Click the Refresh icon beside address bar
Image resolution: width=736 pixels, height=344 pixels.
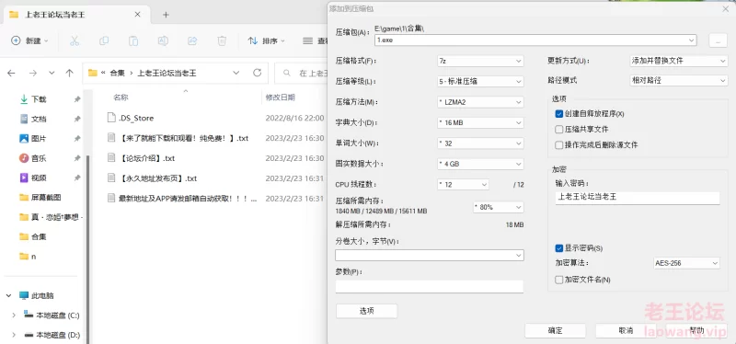[257, 73]
